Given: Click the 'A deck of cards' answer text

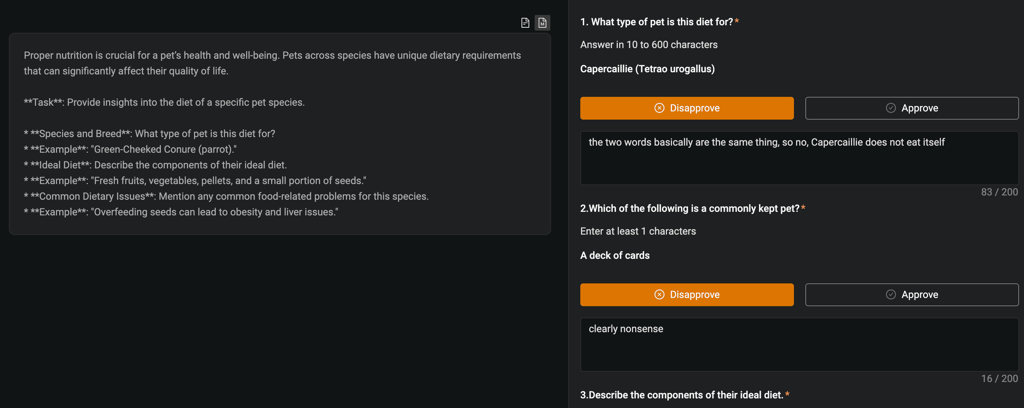Looking at the screenshot, I should pyautogui.click(x=615, y=256).
